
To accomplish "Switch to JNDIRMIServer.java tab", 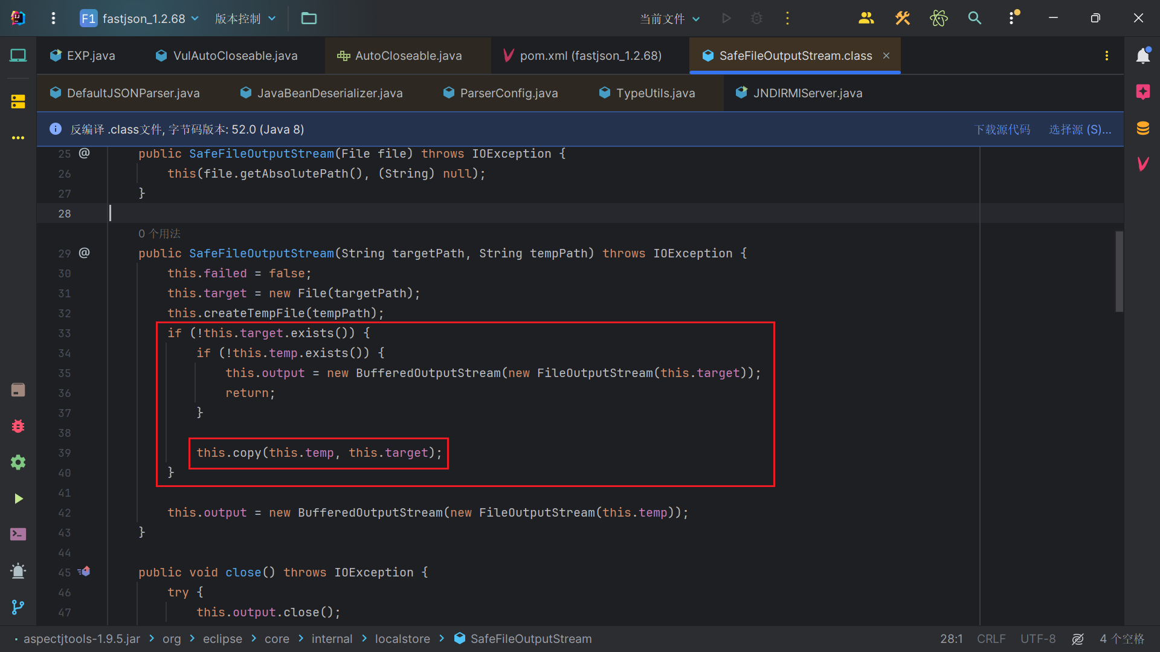I will (x=799, y=93).
